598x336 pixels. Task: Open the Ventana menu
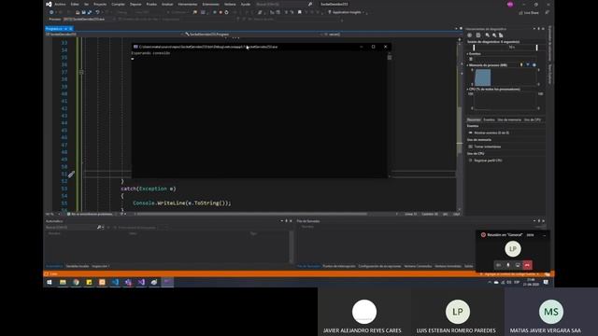click(230, 4)
